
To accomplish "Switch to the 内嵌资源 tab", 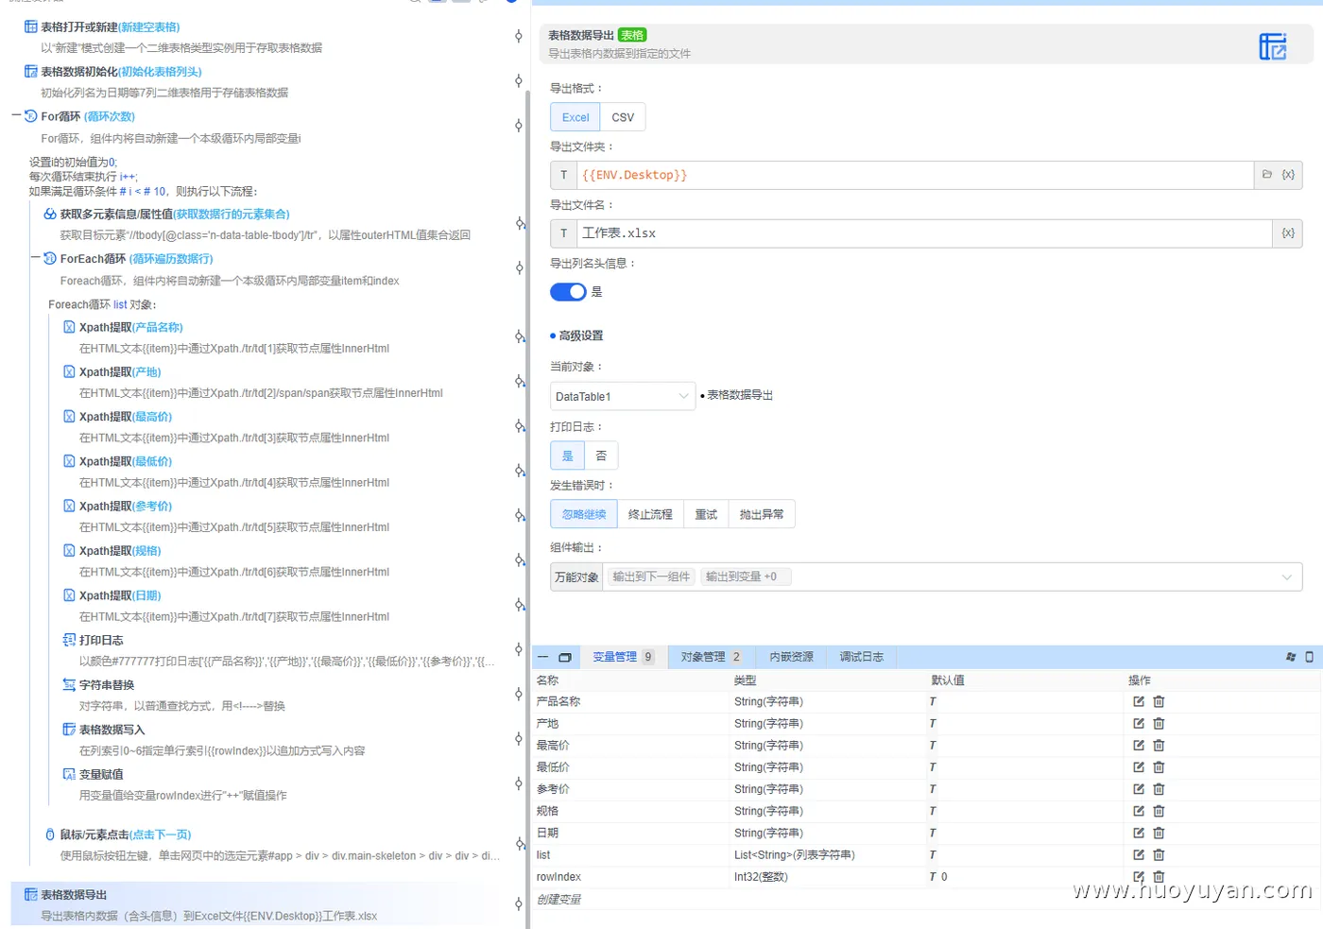I will (791, 657).
